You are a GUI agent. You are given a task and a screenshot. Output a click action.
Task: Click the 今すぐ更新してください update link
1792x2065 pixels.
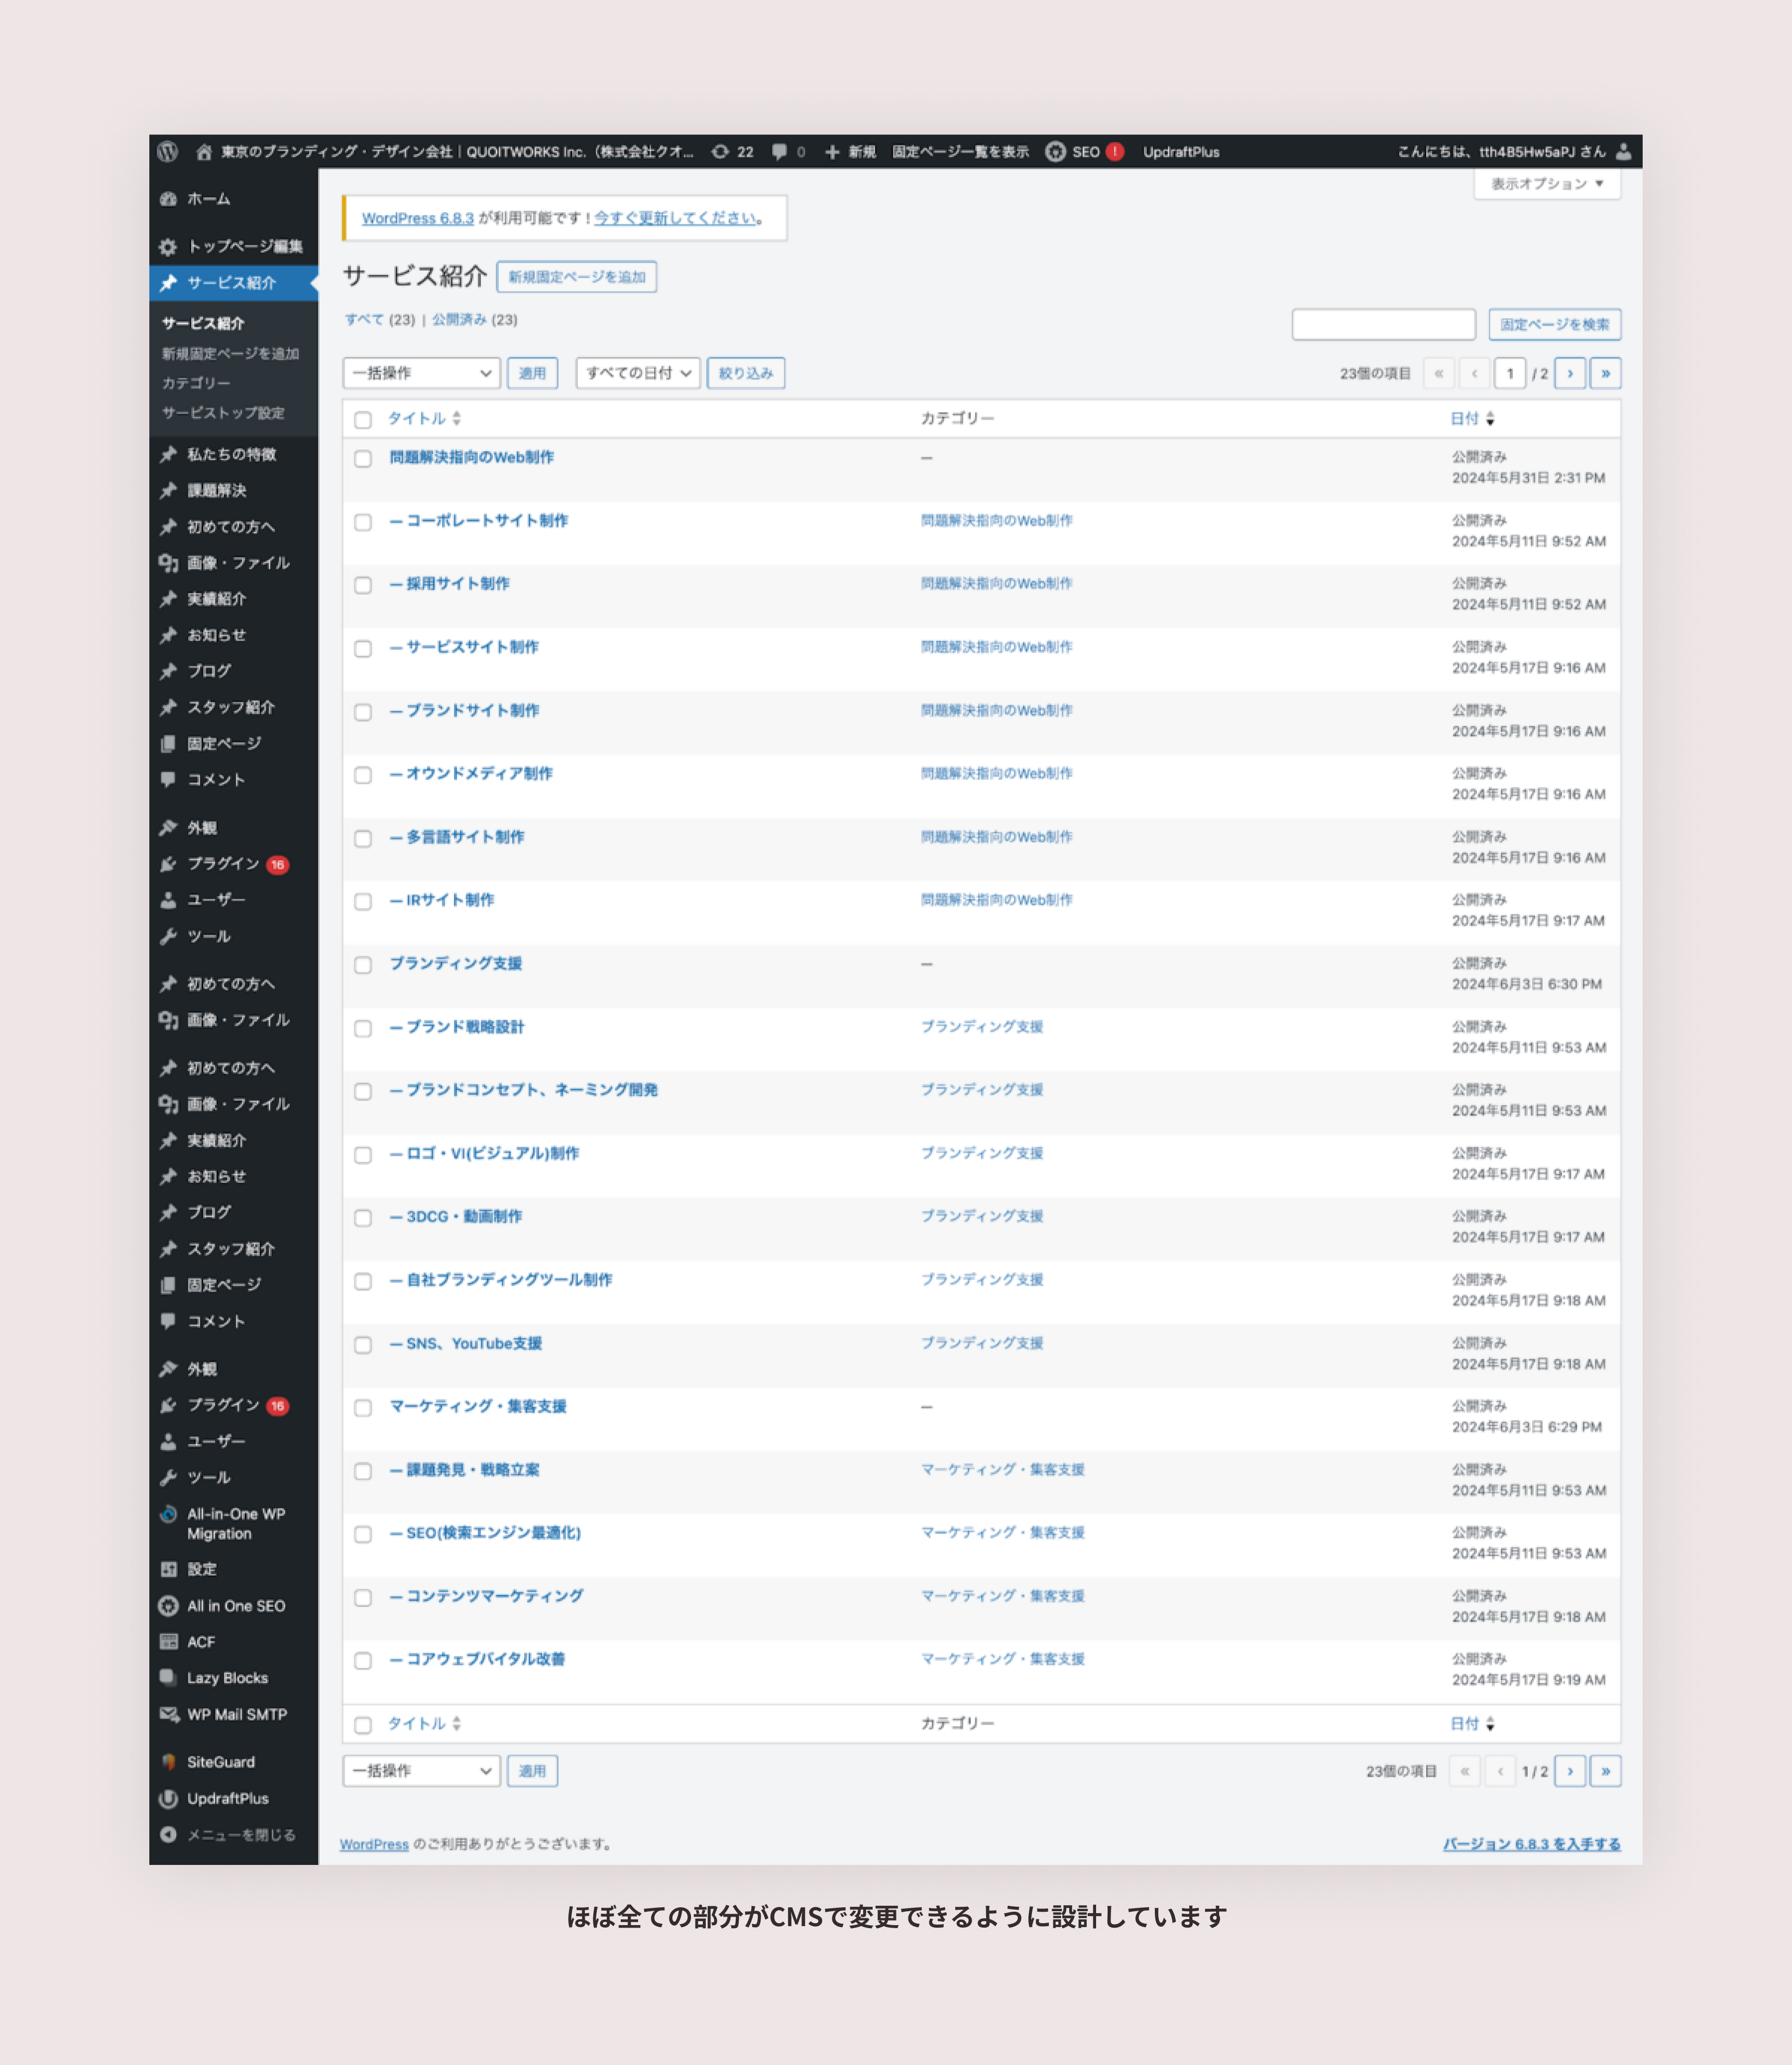676,218
